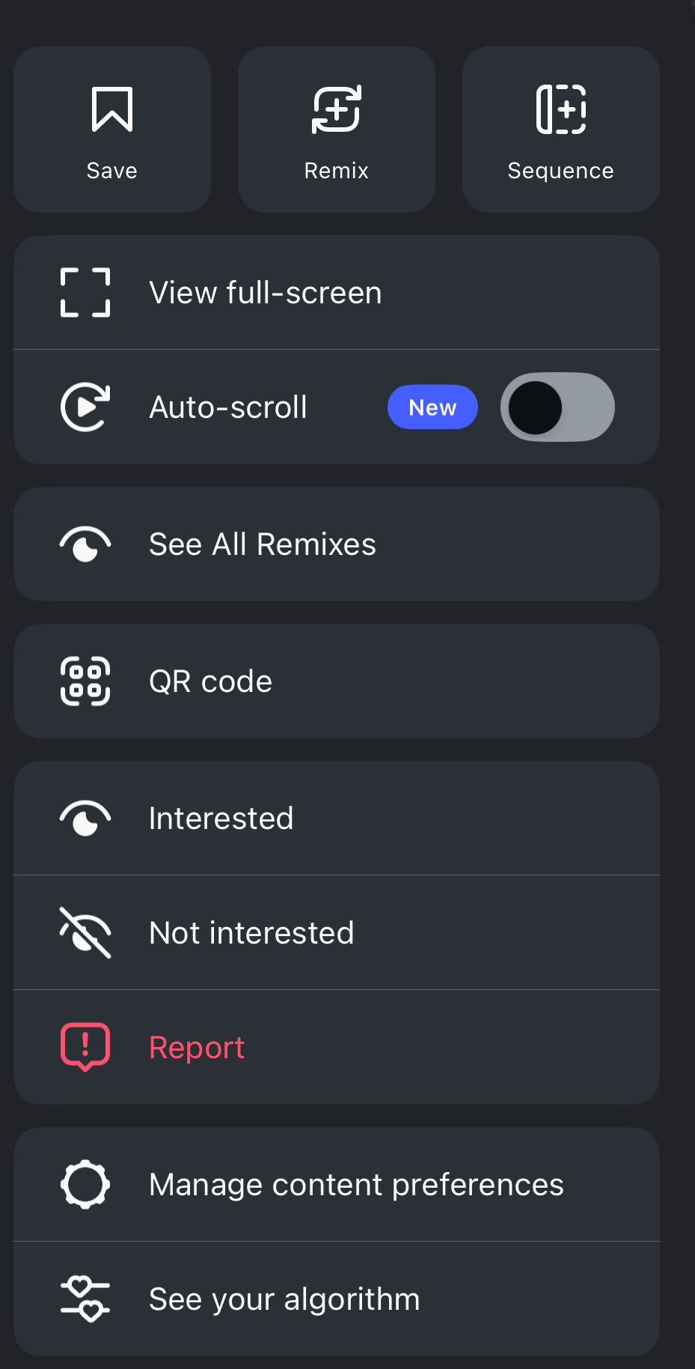Tap the Remix icon

337,109
